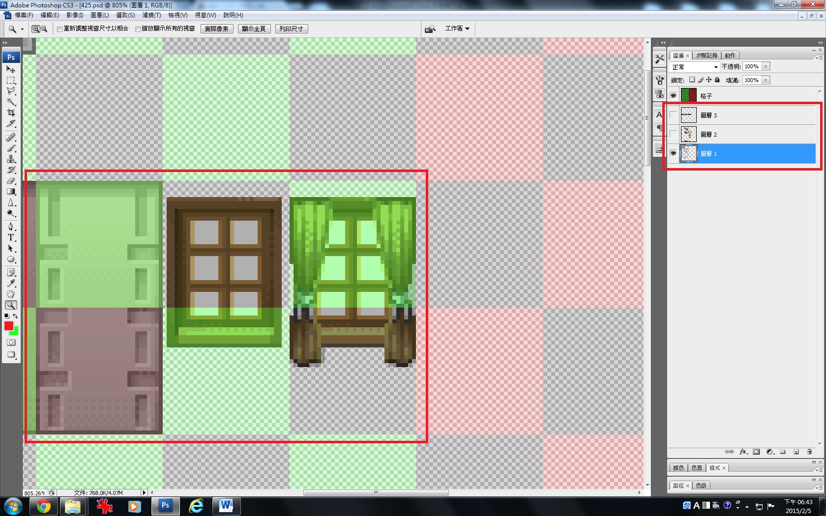This screenshot has width=826, height=516.
Task: Change screen mode in toolbox
Action: [x=11, y=355]
